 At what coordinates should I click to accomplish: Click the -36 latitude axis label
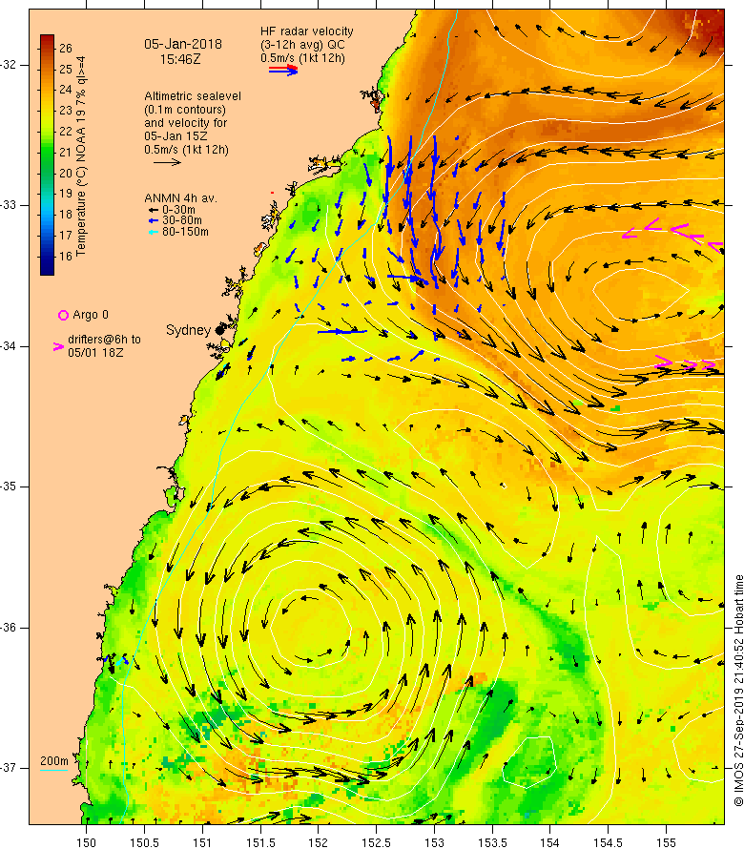pos(8,628)
